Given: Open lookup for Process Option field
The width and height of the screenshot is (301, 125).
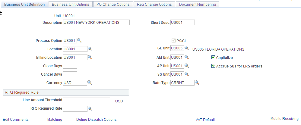Looking at the screenshot, I should click(x=80, y=40).
